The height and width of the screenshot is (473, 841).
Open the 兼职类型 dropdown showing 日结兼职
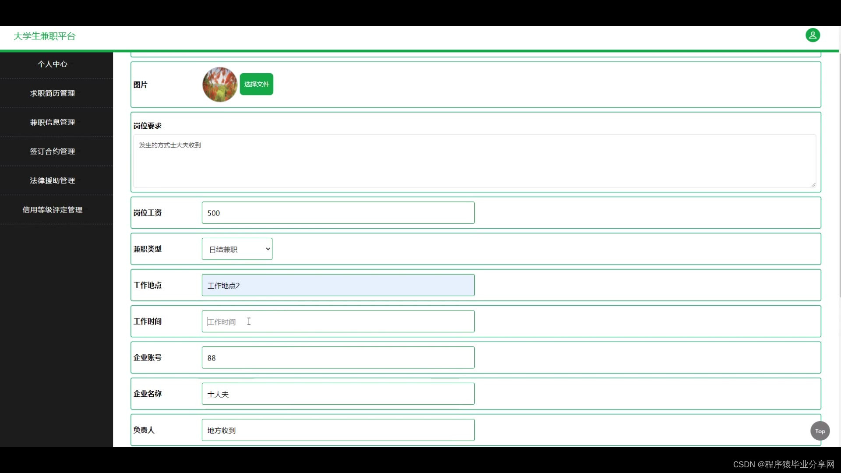point(237,249)
